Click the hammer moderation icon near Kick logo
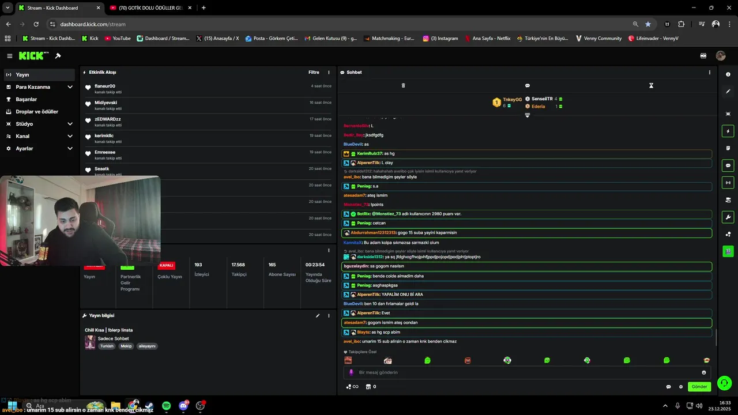Screen dimensions: 738x415 click(58, 56)
